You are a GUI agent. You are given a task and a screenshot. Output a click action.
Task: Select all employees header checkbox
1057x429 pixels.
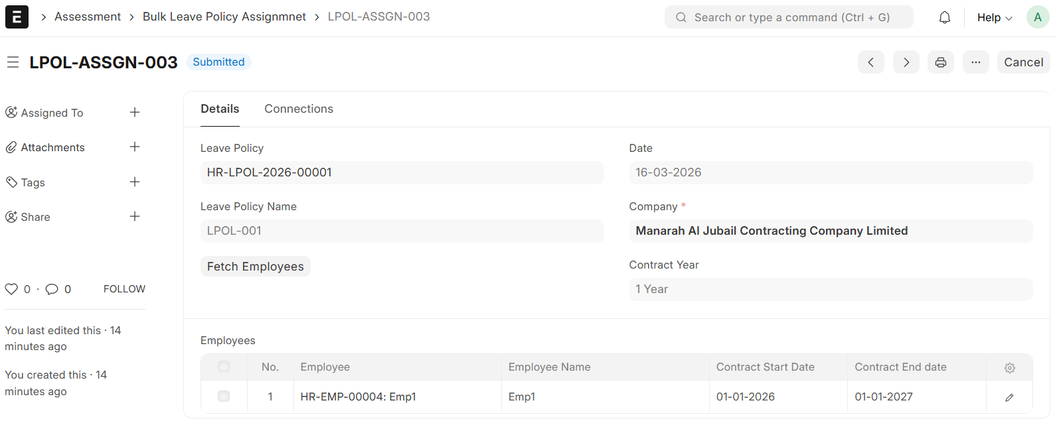click(224, 367)
